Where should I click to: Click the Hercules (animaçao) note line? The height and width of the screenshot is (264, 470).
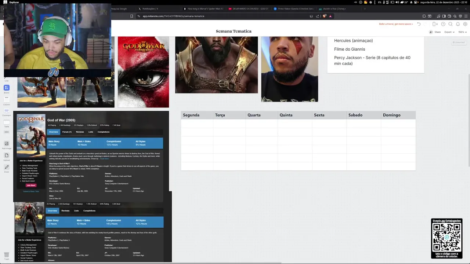(353, 41)
